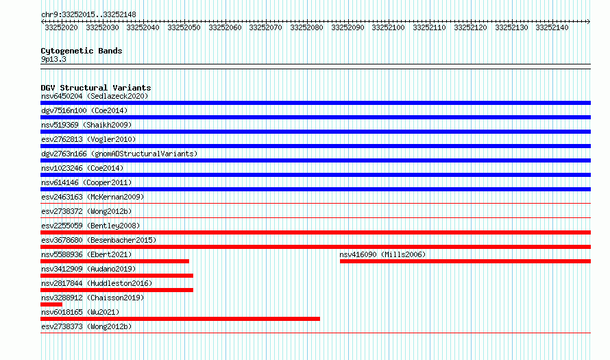Click the red bar under nsv416090 (Mills2006)
Viewport: 610px width, 360px height.
[x=465, y=261]
